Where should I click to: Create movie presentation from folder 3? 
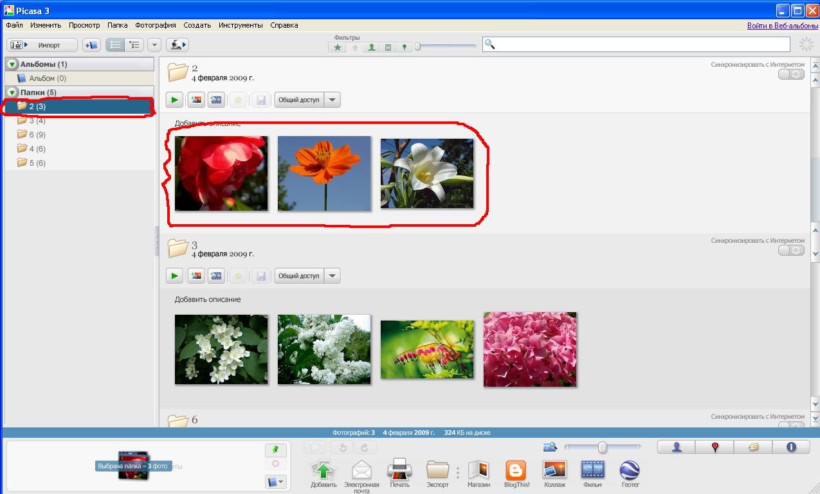pos(216,276)
